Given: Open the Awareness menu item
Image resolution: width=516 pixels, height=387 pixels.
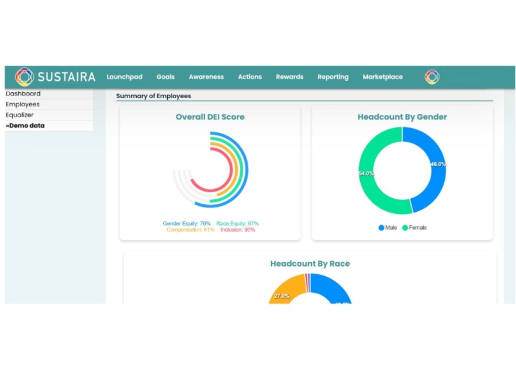Looking at the screenshot, I should coord(206,77).
